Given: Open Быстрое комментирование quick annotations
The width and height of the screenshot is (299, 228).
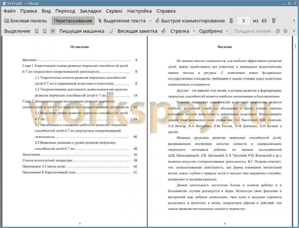Looking at the screenshot, I should point(190,21).
